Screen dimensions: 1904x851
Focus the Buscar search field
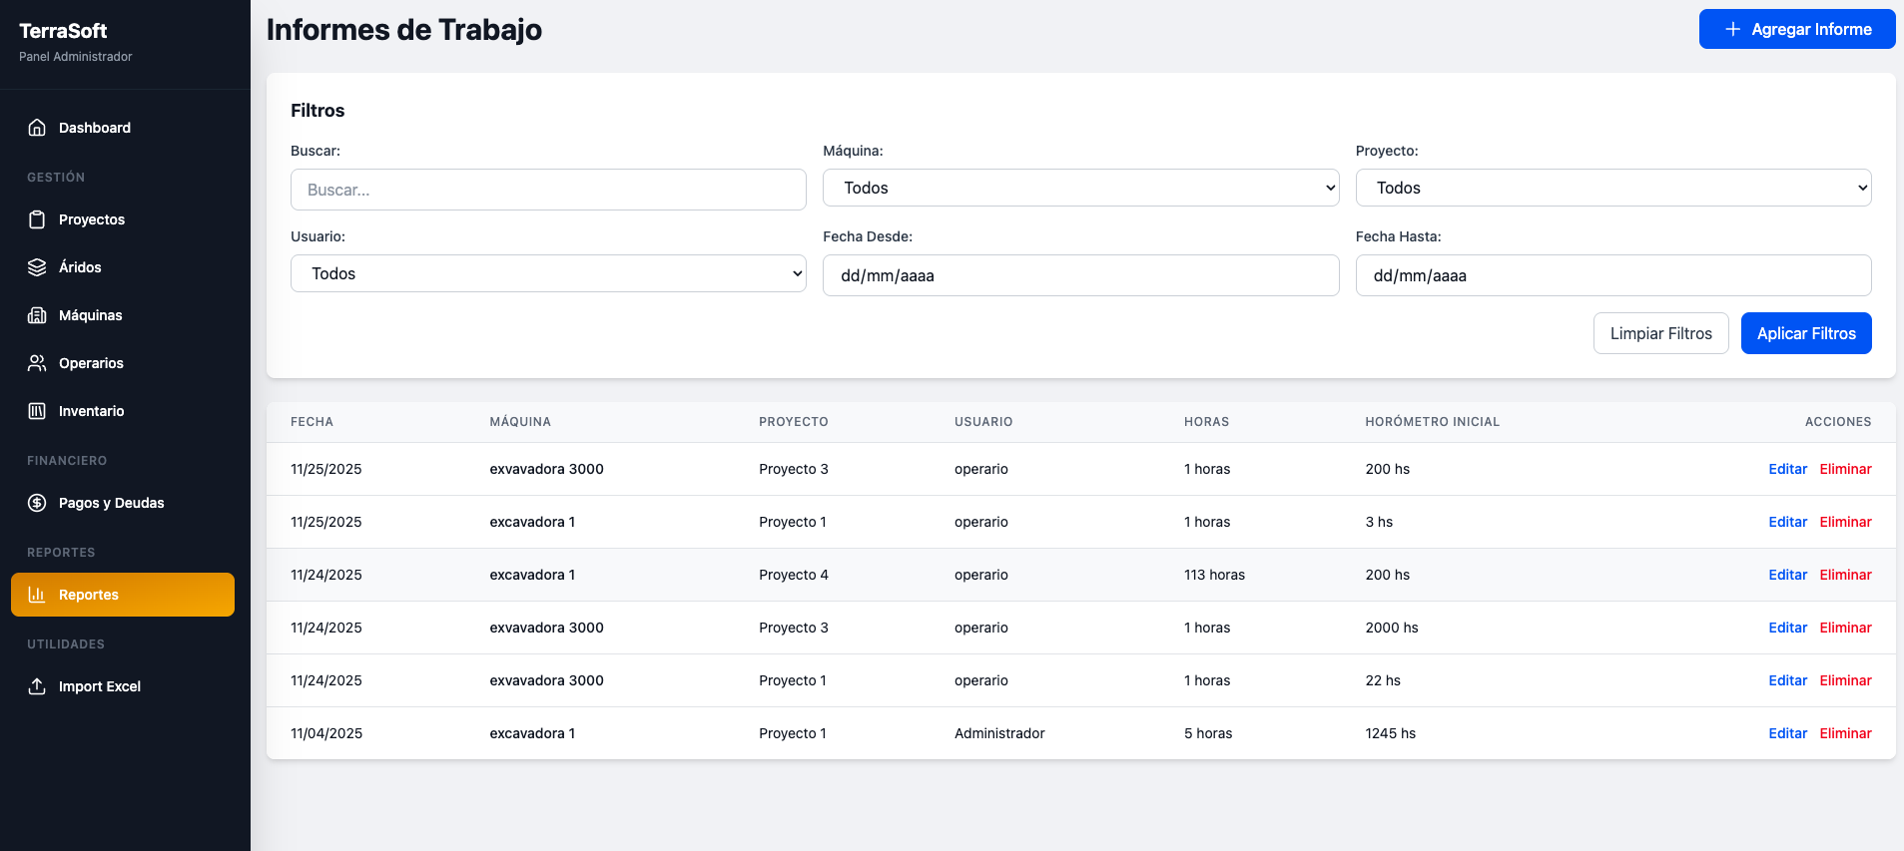pyautogui.click(x=548, y=190)
